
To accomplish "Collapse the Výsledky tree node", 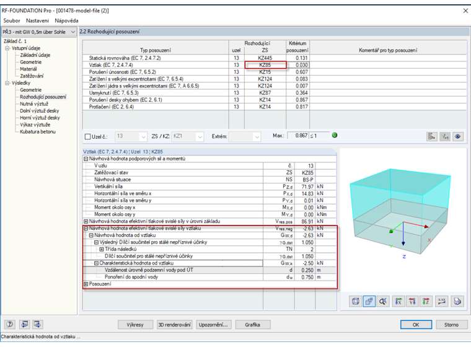I will pyautogui.click(x=7, y=83).
